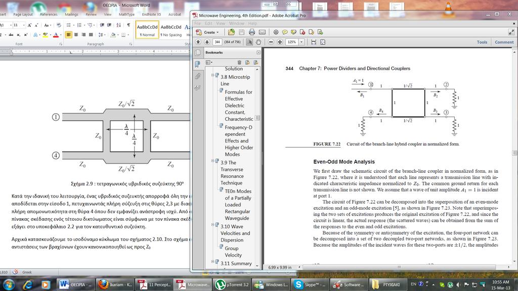Open the Paragraph dialog launcher in Word
This screenshot has height=291, width=518.
tap(131, 44)
